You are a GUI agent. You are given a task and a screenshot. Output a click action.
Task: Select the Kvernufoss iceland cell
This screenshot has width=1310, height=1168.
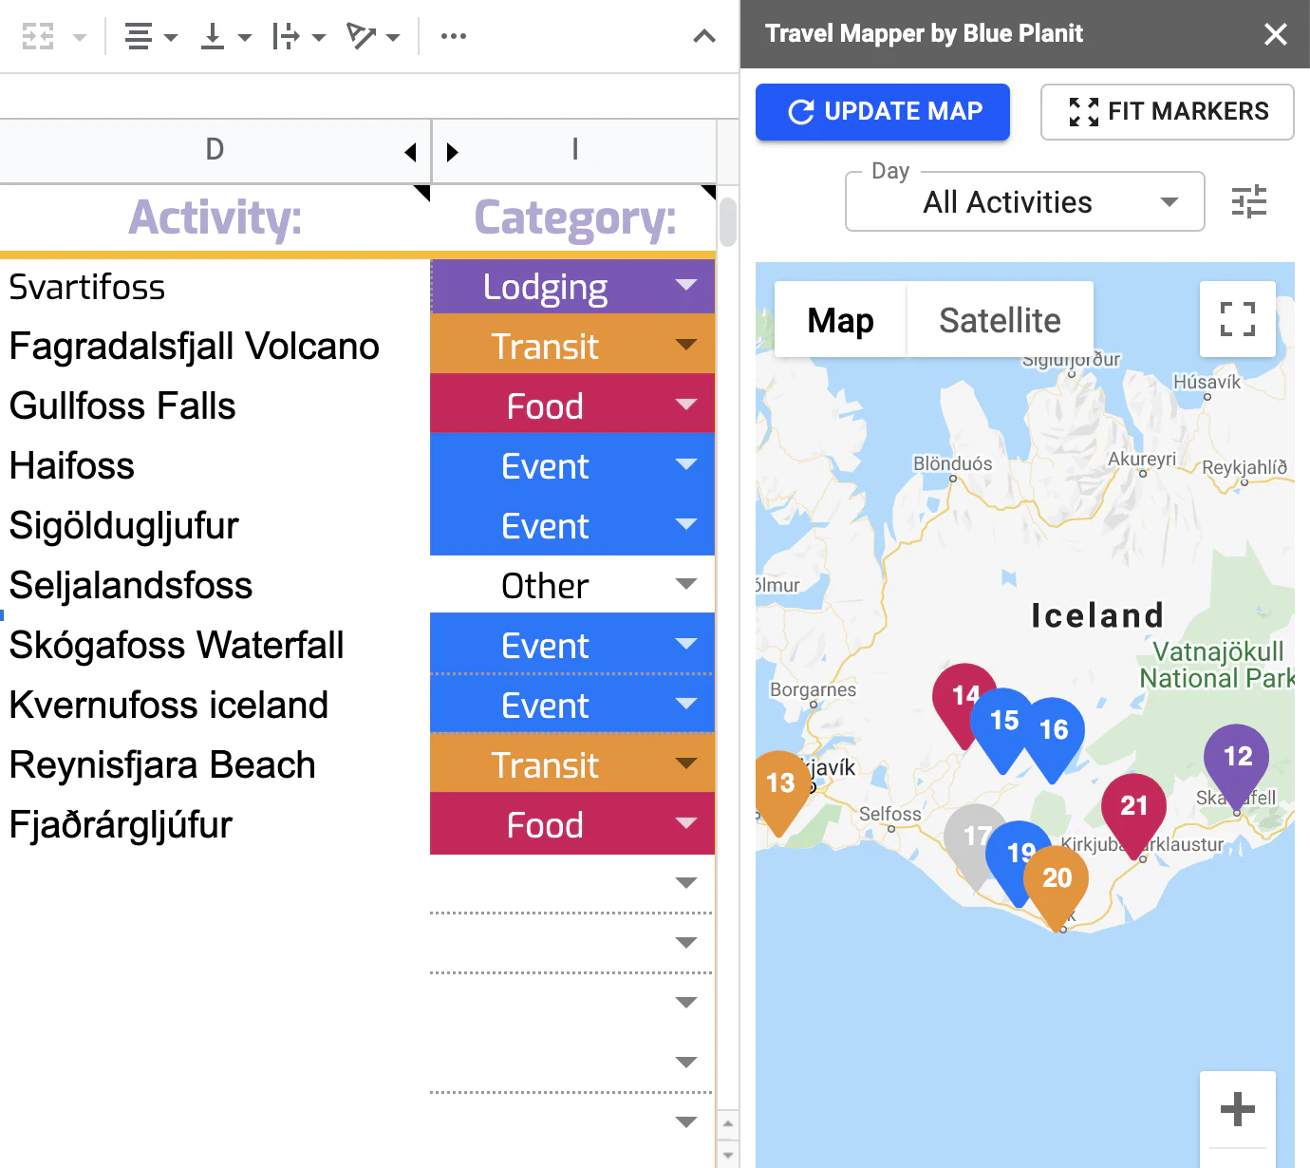215,705
